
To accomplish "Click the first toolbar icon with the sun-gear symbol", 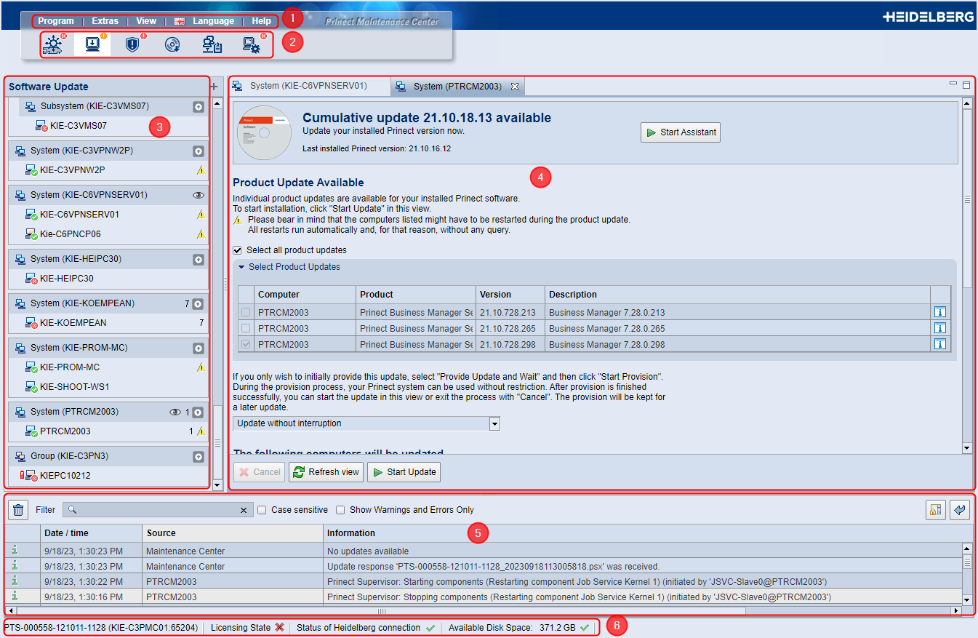I will pyautogui.click(x=54, y=44).
